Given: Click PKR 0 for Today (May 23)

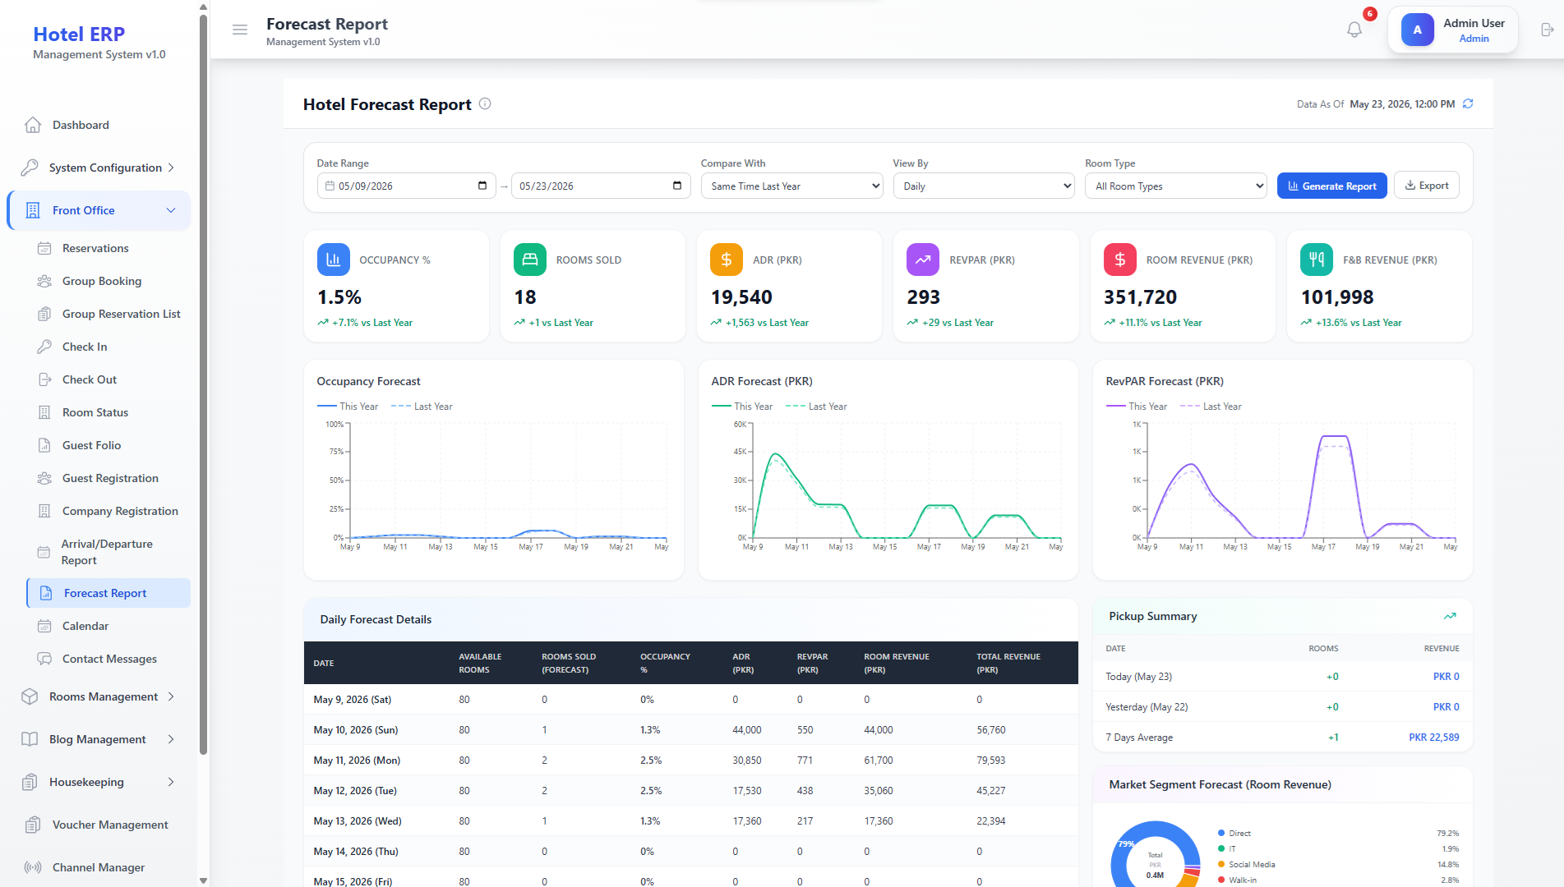Looking at the screenshot, I should tap(1446, 677).
